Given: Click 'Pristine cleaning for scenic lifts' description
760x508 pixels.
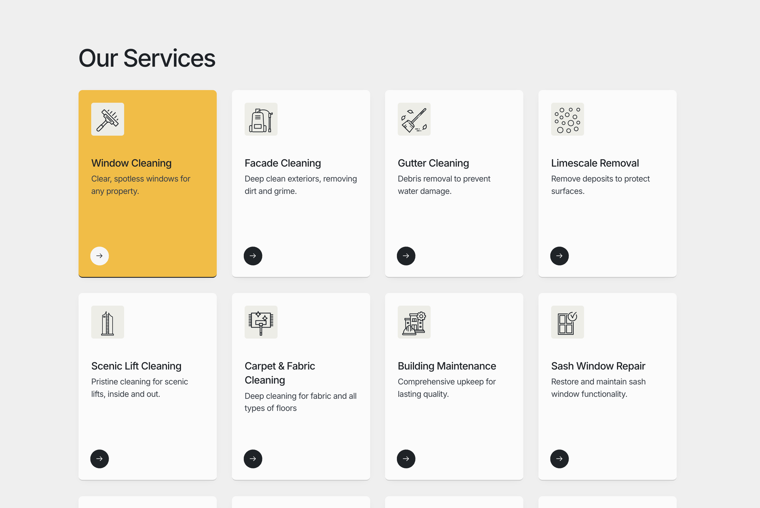Looking at the screenshot, I should [139, 388].
